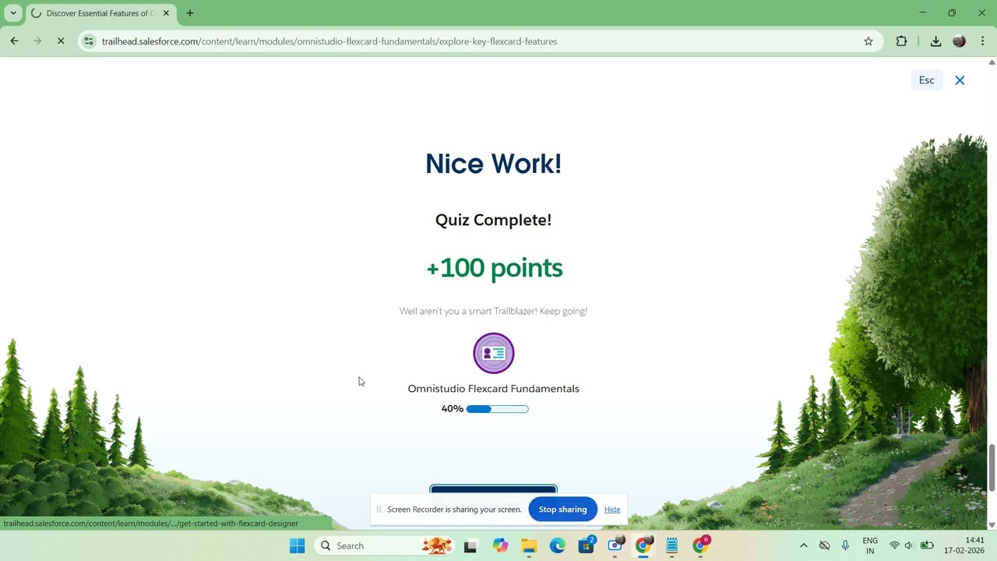Click Stop sharing button
Image resolution: width=997 pixels, height=561 pixels.
(x=562, y=510)
